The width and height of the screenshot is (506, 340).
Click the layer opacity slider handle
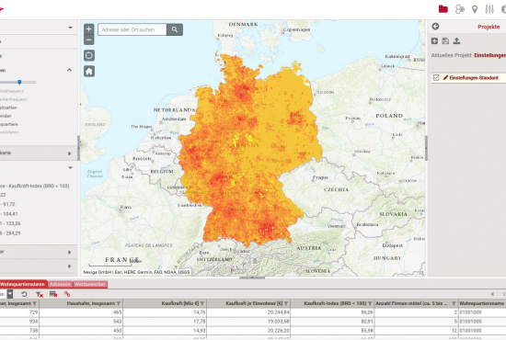19,82
